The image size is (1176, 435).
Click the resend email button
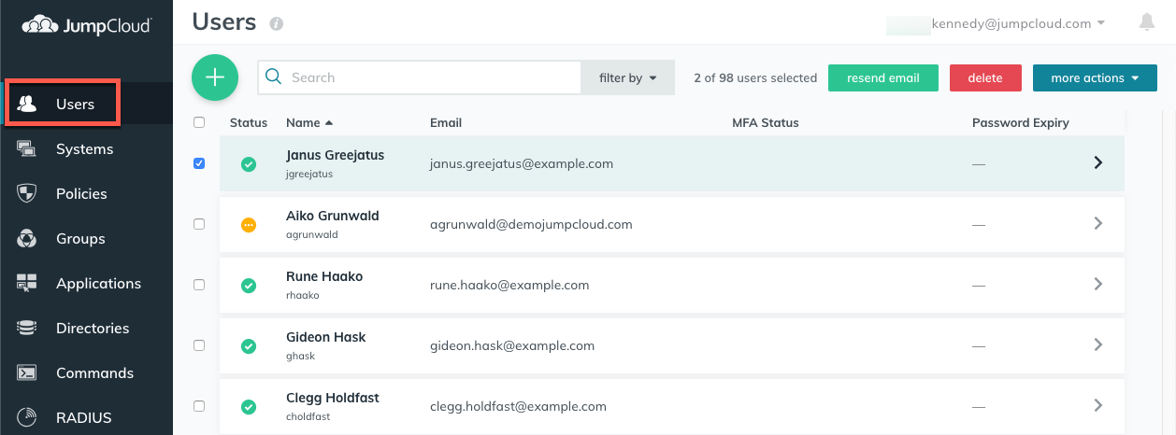point(883,78)
